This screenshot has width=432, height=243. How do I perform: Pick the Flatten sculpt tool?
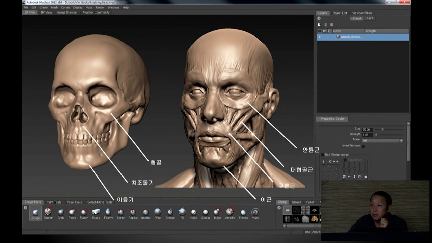(x=84, y=214)
